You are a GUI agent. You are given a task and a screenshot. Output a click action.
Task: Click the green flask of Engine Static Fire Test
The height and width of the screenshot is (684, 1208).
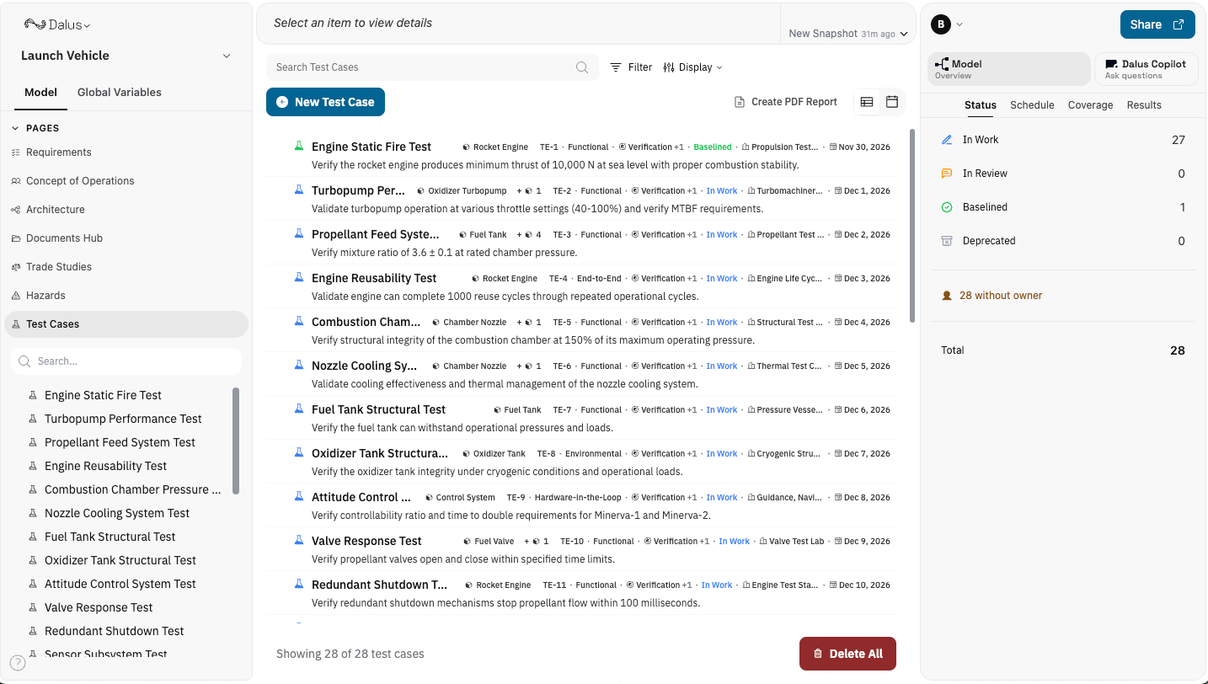coord(298,146)
